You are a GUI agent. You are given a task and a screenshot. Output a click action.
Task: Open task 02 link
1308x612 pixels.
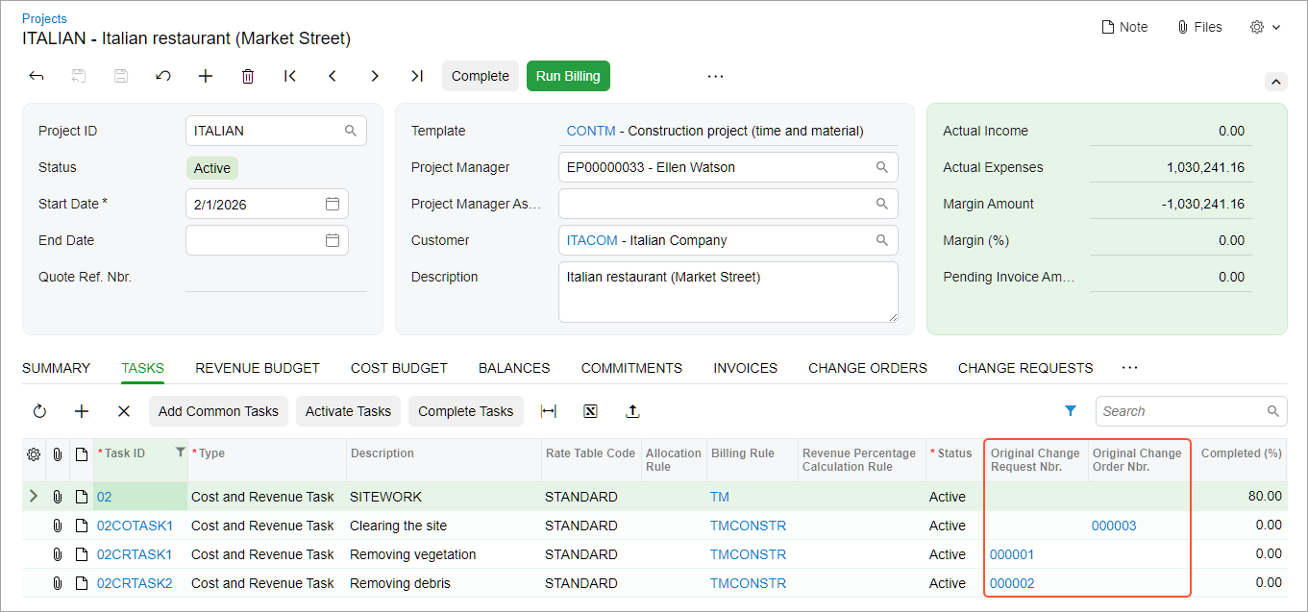coord(105,497)
